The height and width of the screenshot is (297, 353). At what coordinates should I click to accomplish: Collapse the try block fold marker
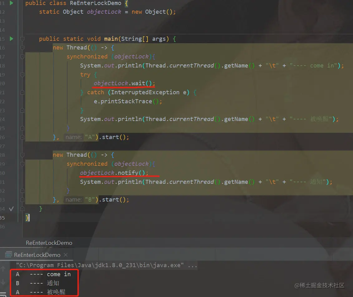pyautogui.click(x=22, y=75)
